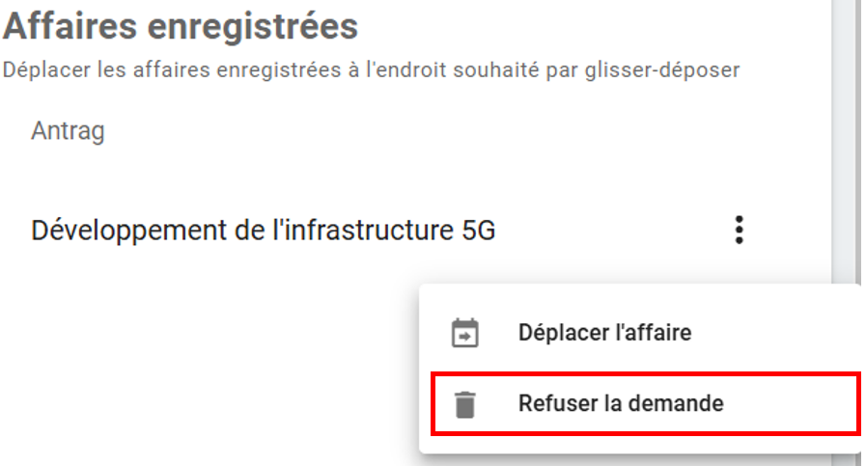
Task: Select the Développement de l'infrastructure 5G entry
Action: (264, 232)
